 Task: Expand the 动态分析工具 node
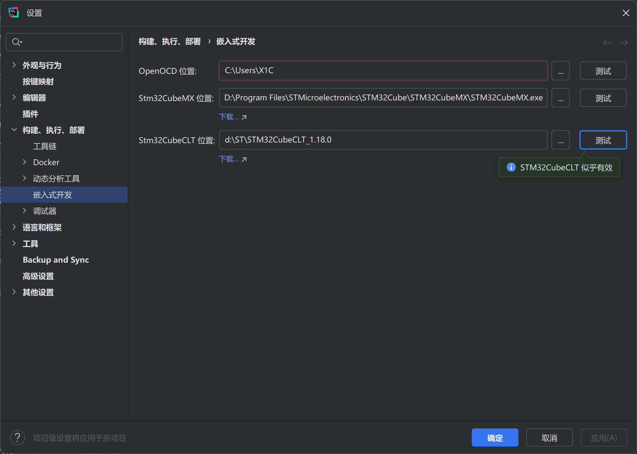click(24, 178)
